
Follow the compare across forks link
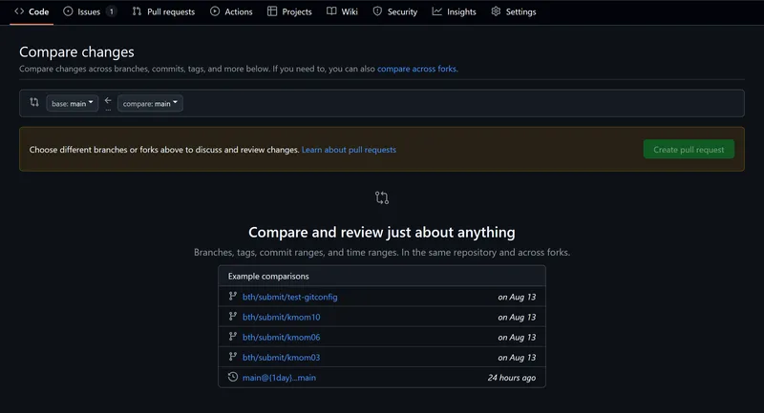click(416, 69)
